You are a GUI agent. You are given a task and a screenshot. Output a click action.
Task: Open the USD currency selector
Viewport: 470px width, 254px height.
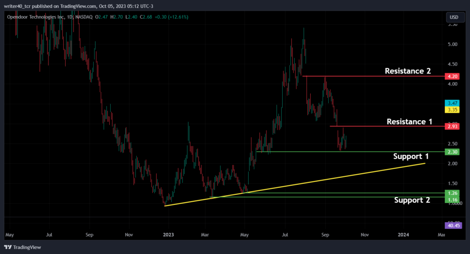pyautogui.click(x=454, y=17)
